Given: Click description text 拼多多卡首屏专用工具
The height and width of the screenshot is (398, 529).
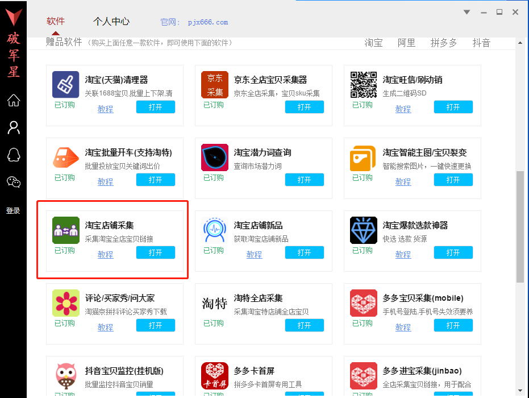Looking at the screenshot, I should coord(268,384).
